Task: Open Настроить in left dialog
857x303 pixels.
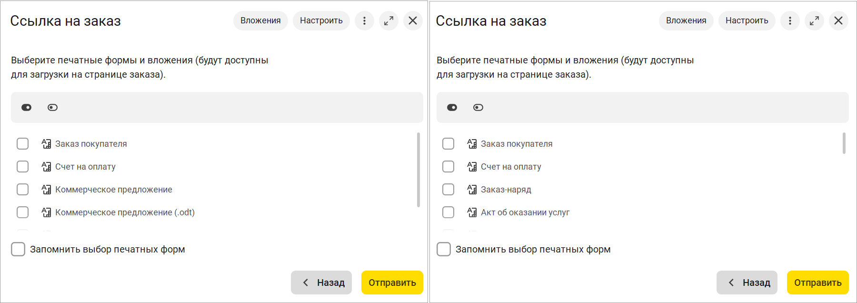Action: click(321, 21)
